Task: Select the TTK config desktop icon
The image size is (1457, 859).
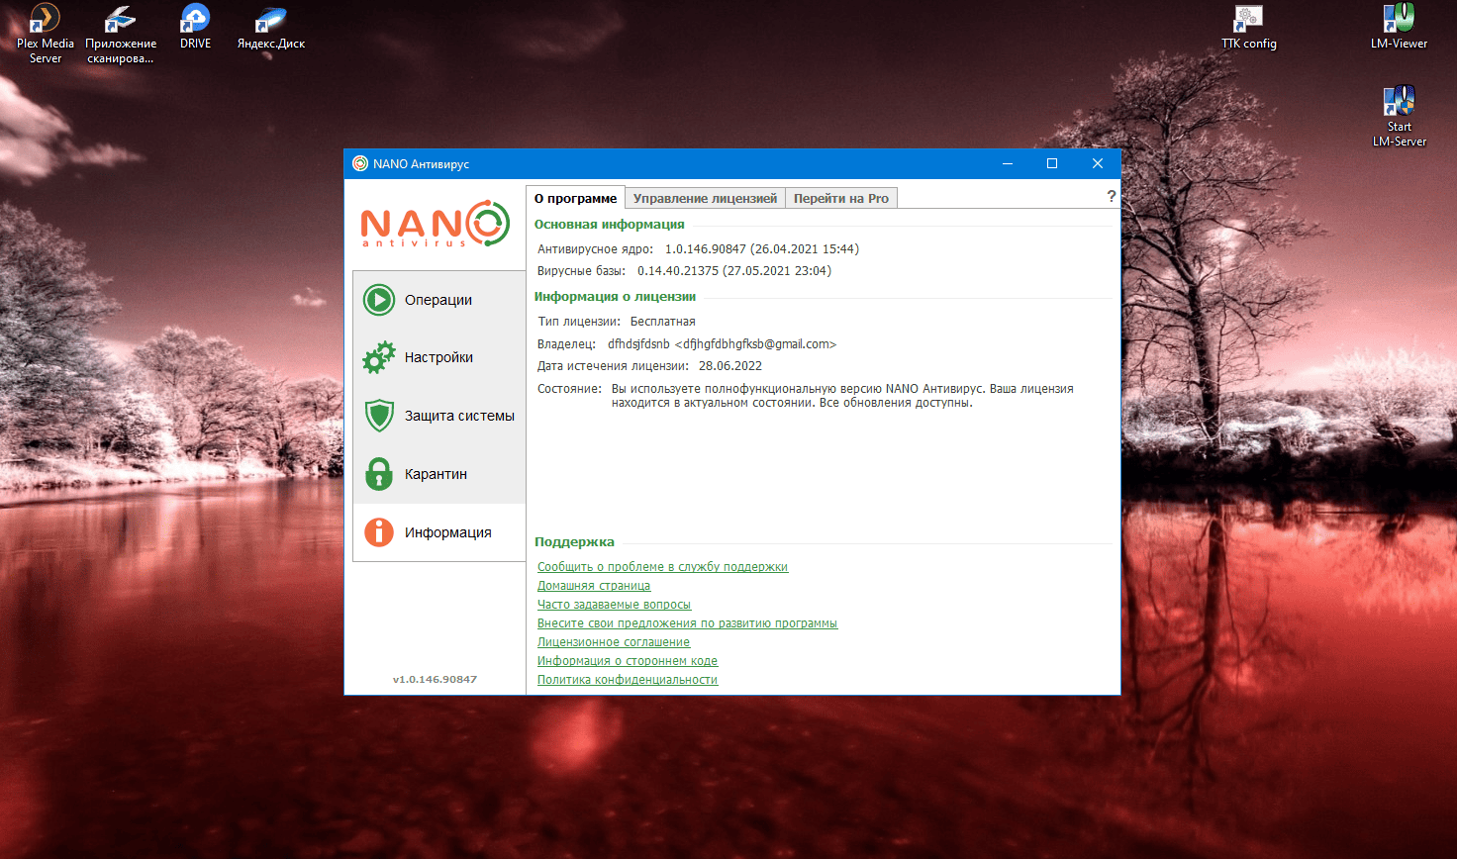Action: pos(1248,27)
